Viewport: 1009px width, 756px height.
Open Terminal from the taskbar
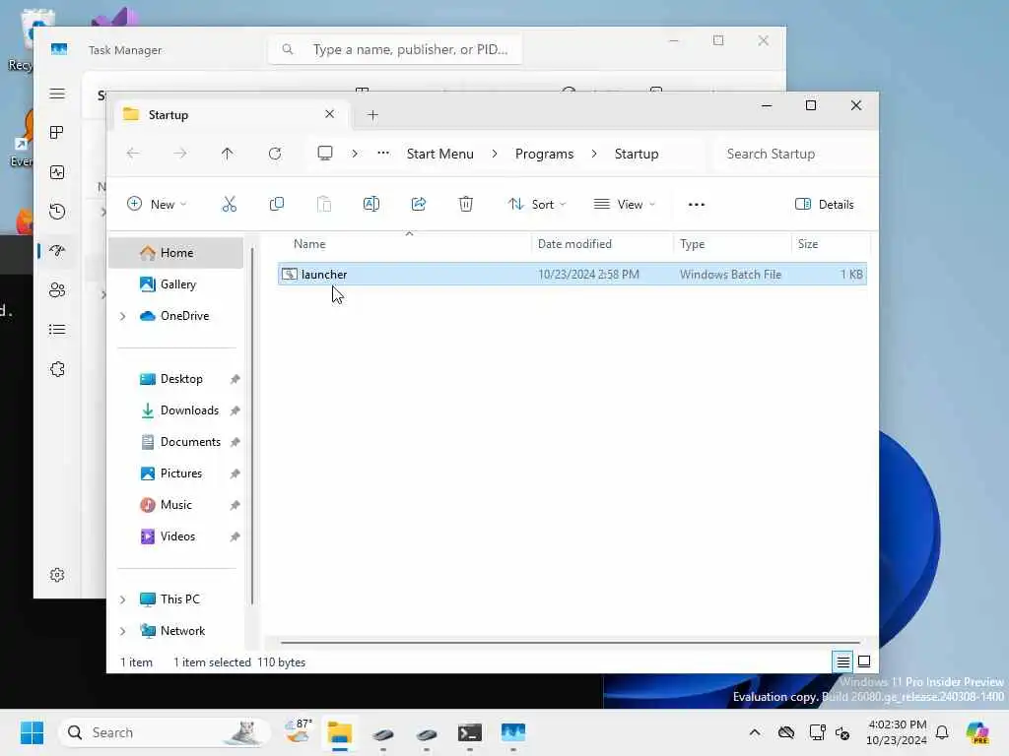(x=470, y=732)
